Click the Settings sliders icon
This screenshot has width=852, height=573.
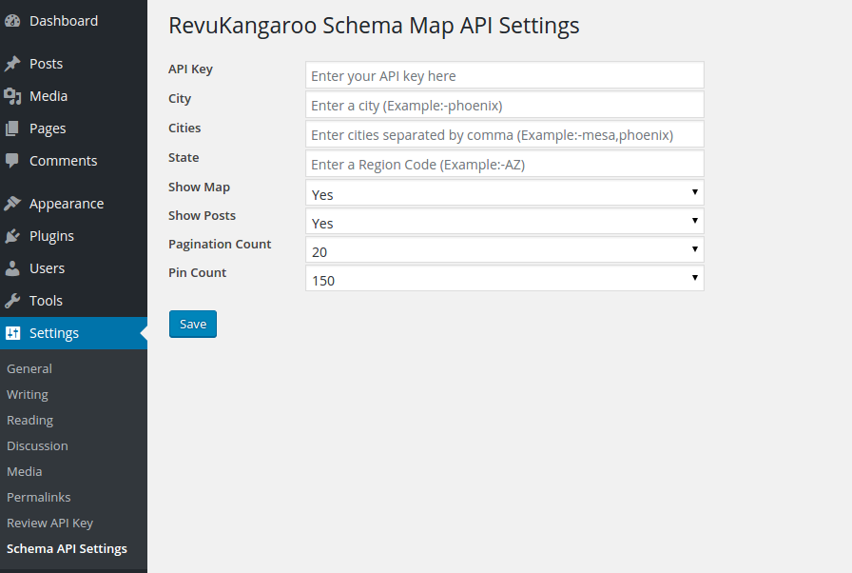[12, 333]
